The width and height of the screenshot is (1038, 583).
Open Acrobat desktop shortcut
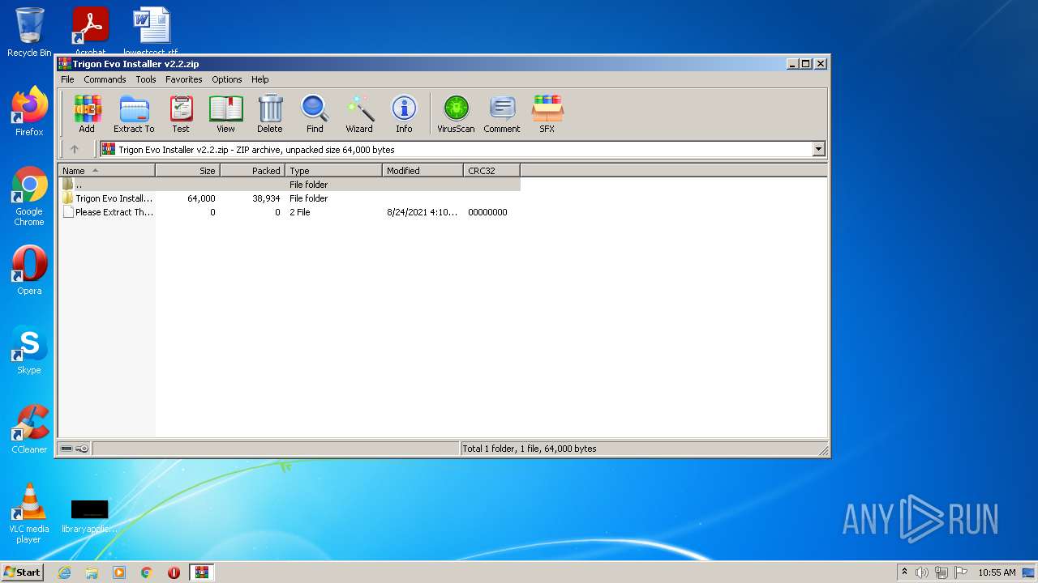[x=90, y=31]
